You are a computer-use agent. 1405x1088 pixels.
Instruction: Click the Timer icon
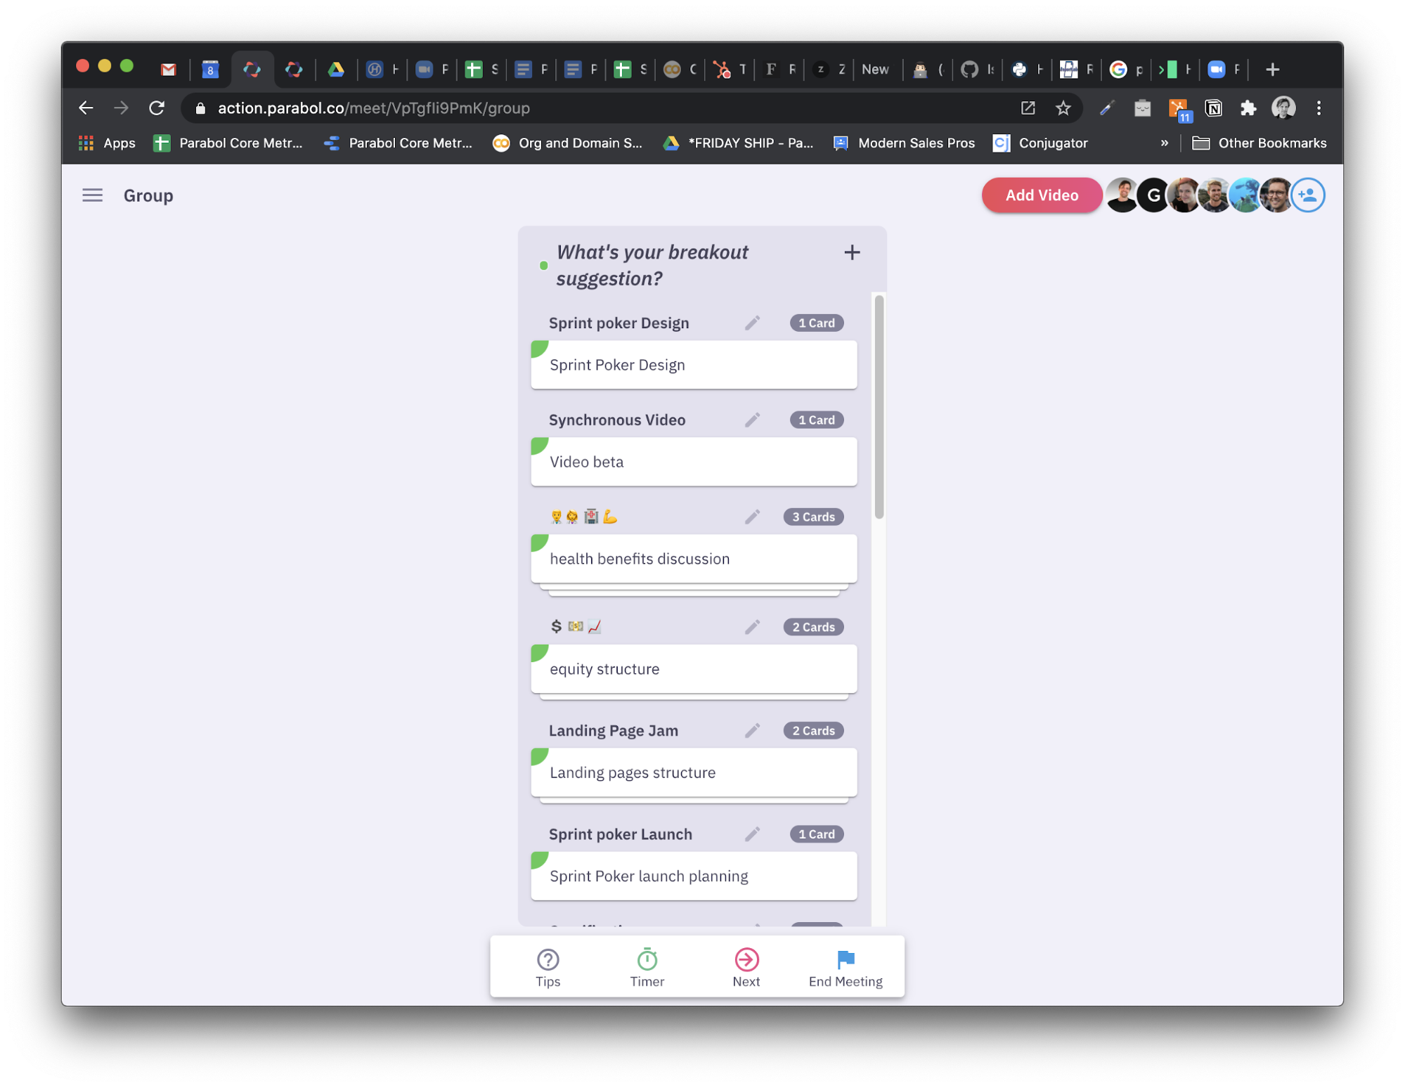click(x=645, y=959)
